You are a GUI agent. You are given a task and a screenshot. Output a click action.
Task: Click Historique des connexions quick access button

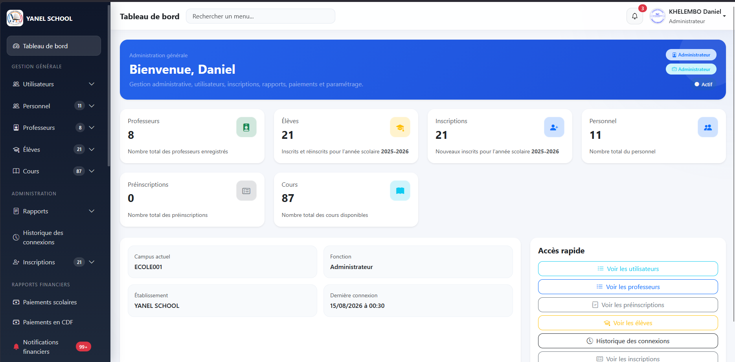tap(628, 341)
